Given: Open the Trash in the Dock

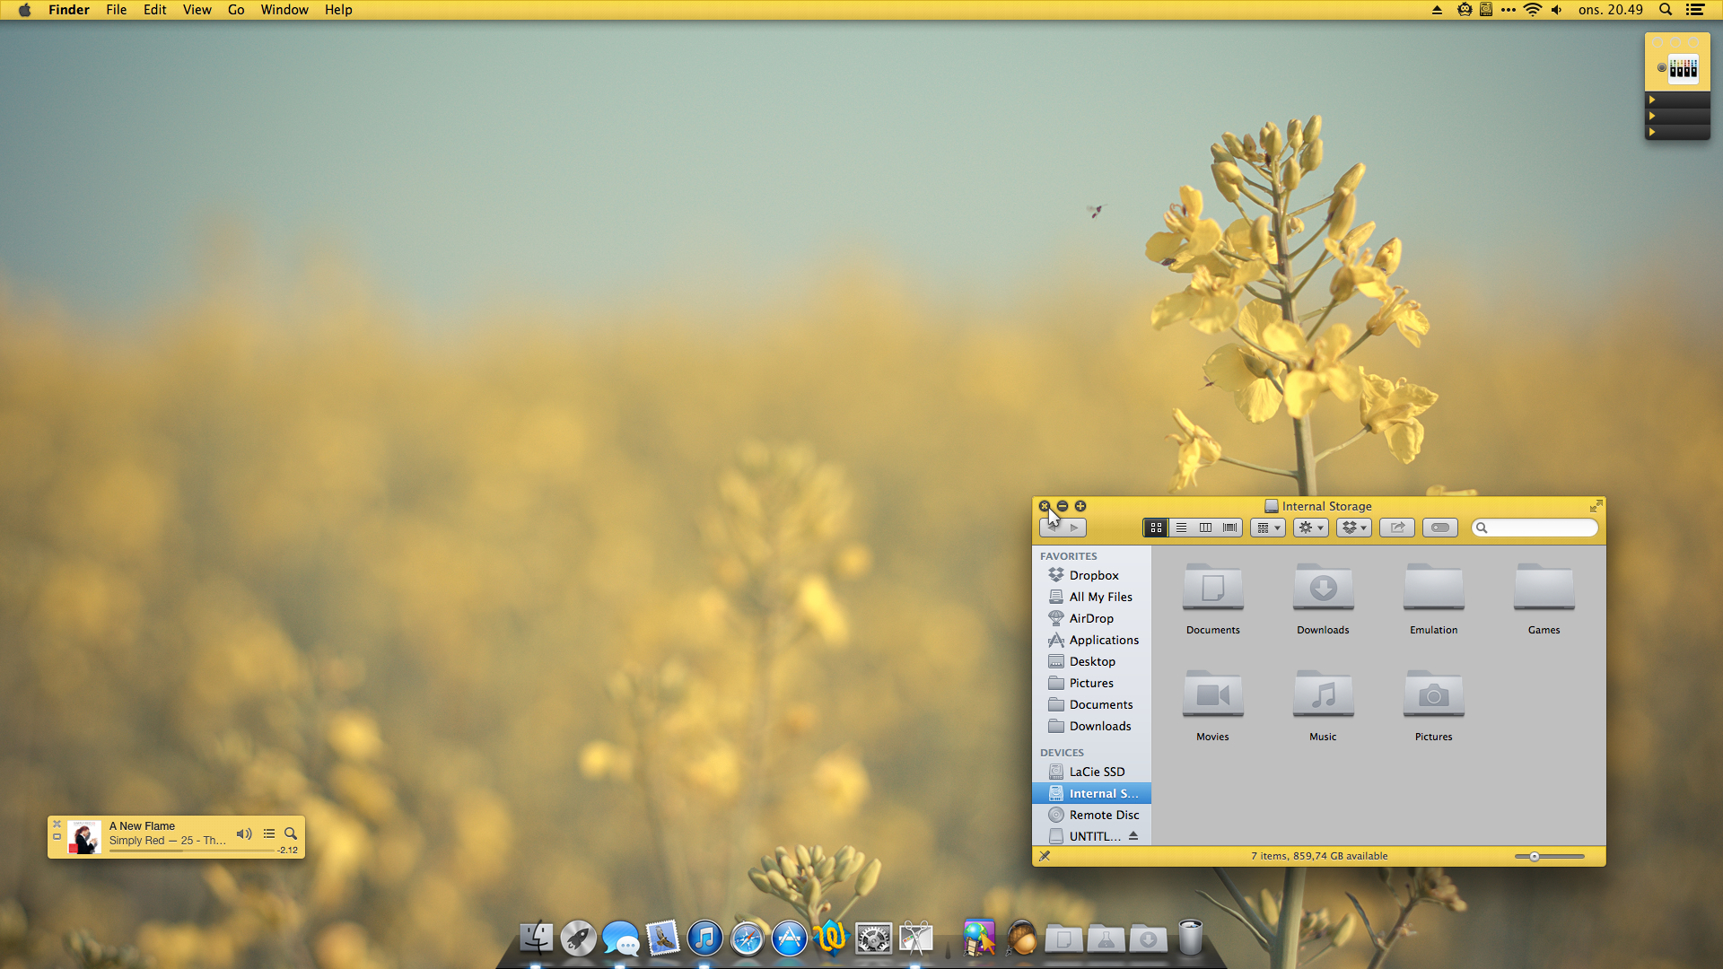Looking at the screenshot, I should [1190, 937].
